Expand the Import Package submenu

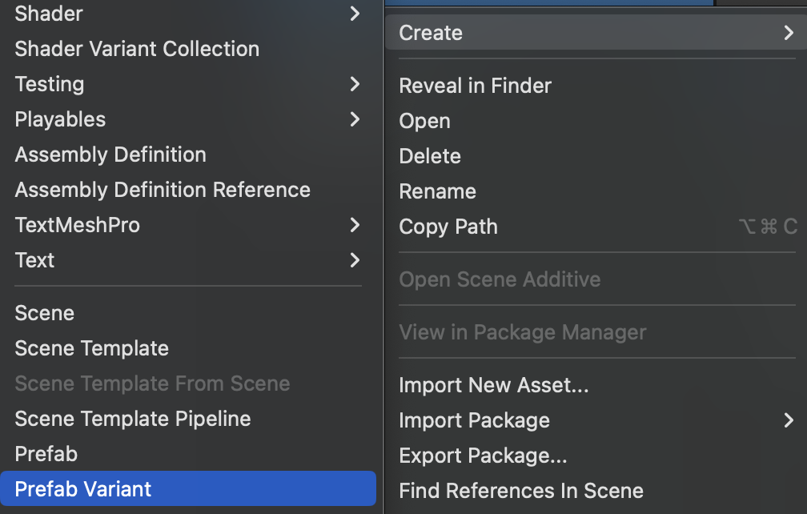click(475, 420)
